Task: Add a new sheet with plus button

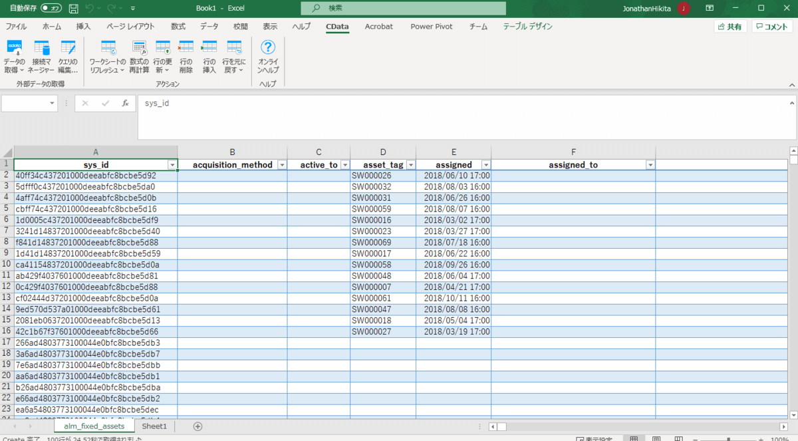Action: pos(198,426)
